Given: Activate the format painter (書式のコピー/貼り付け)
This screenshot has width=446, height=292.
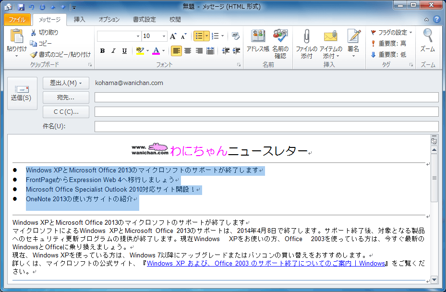Looking at the screenshot, I should click(x=60, y=54).
